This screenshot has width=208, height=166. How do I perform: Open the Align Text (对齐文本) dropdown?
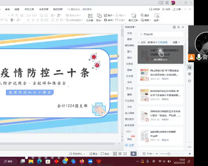pyautogui.click(x=73, y=15)
